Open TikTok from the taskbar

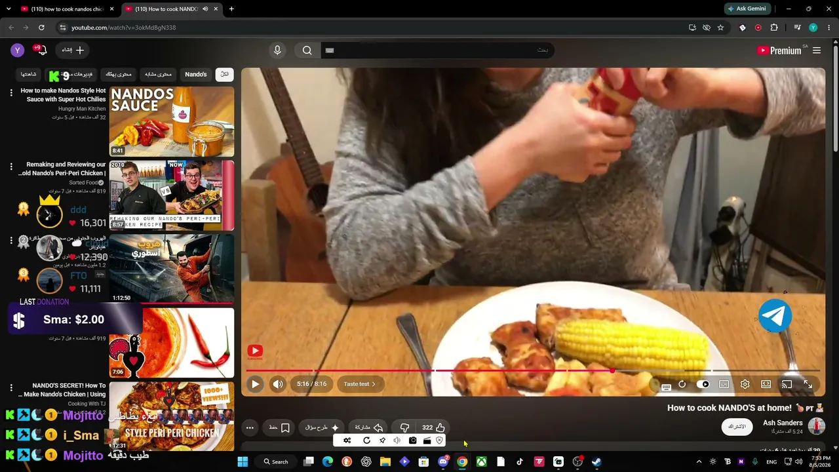pos(520,462)
